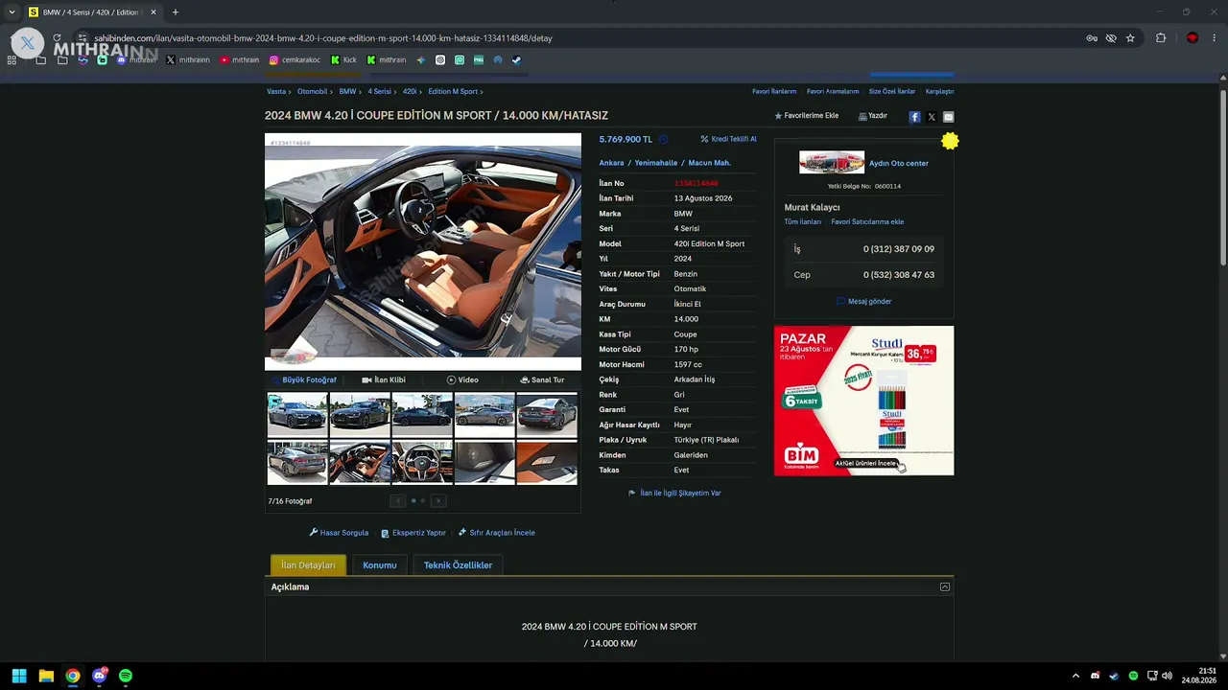
Task: Click the Yazdır print link
Action: (x=873, y=116)
